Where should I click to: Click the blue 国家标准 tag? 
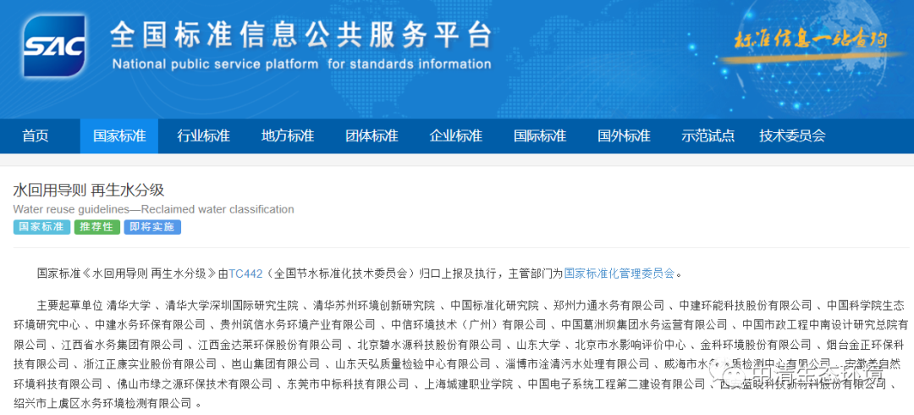click(x=41, y=227)
